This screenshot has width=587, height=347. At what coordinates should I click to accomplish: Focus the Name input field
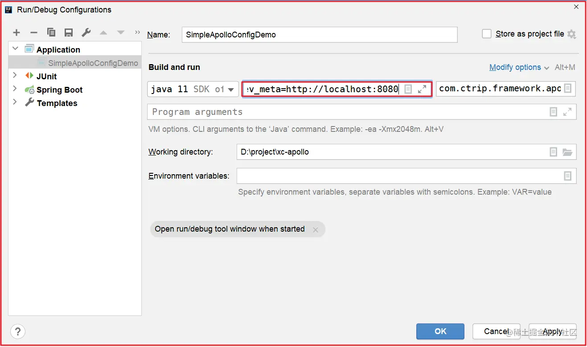(320, 35)
